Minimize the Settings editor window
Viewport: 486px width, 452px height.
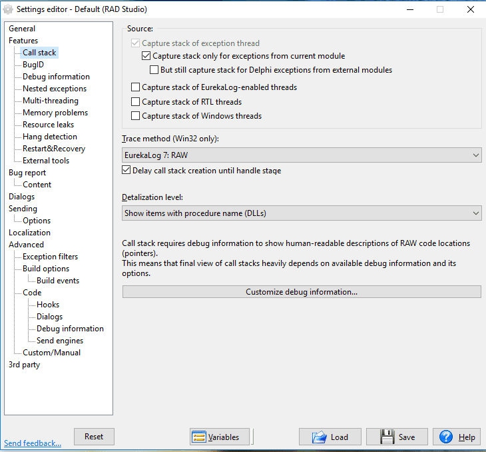tap(410, 9)
